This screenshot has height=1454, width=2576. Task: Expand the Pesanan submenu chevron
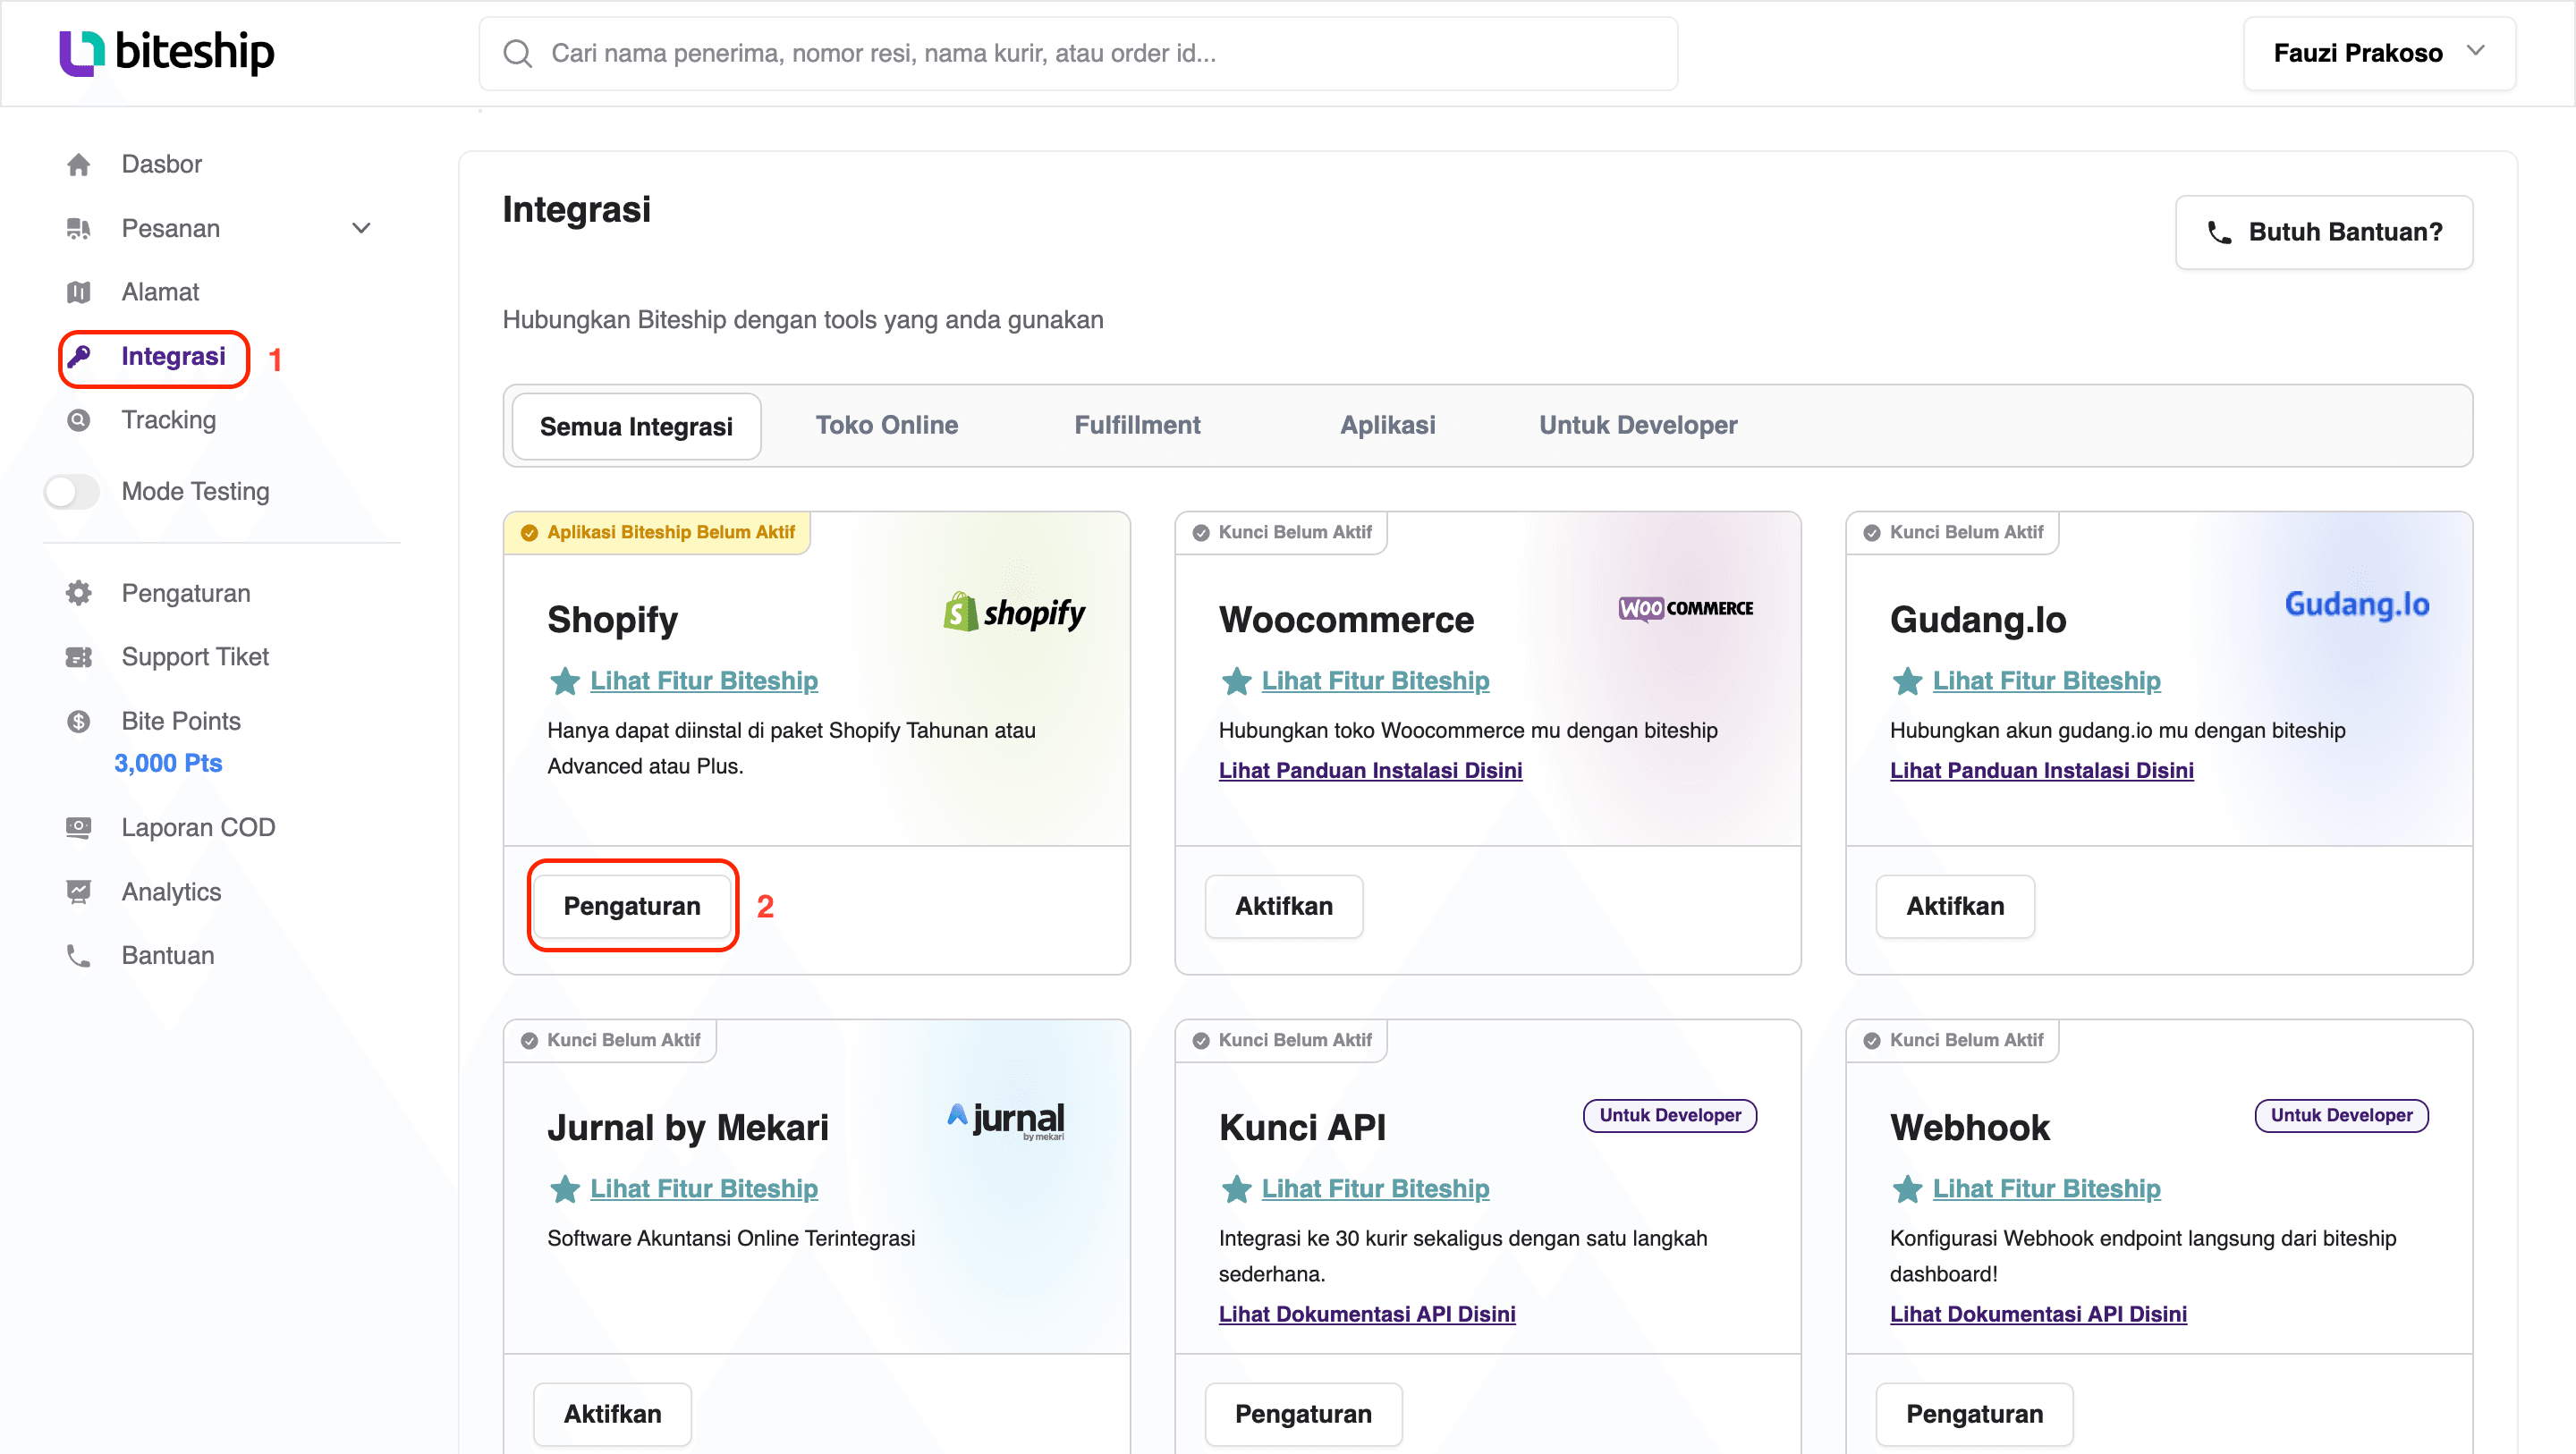pyautogui.click(x=362, y=228)
